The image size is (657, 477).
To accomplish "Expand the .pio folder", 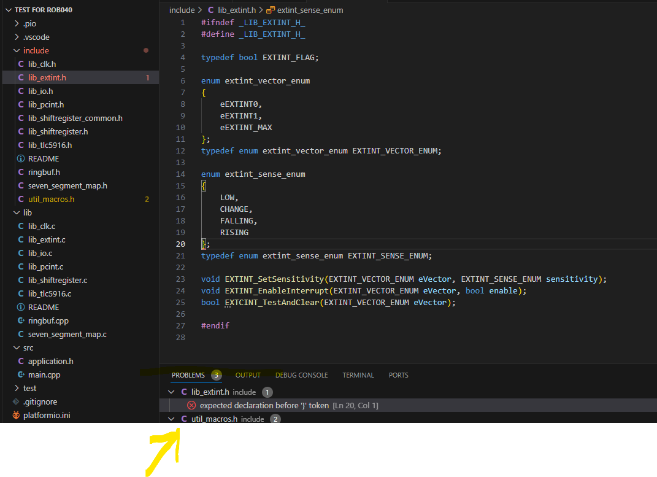I will (17, 23).
